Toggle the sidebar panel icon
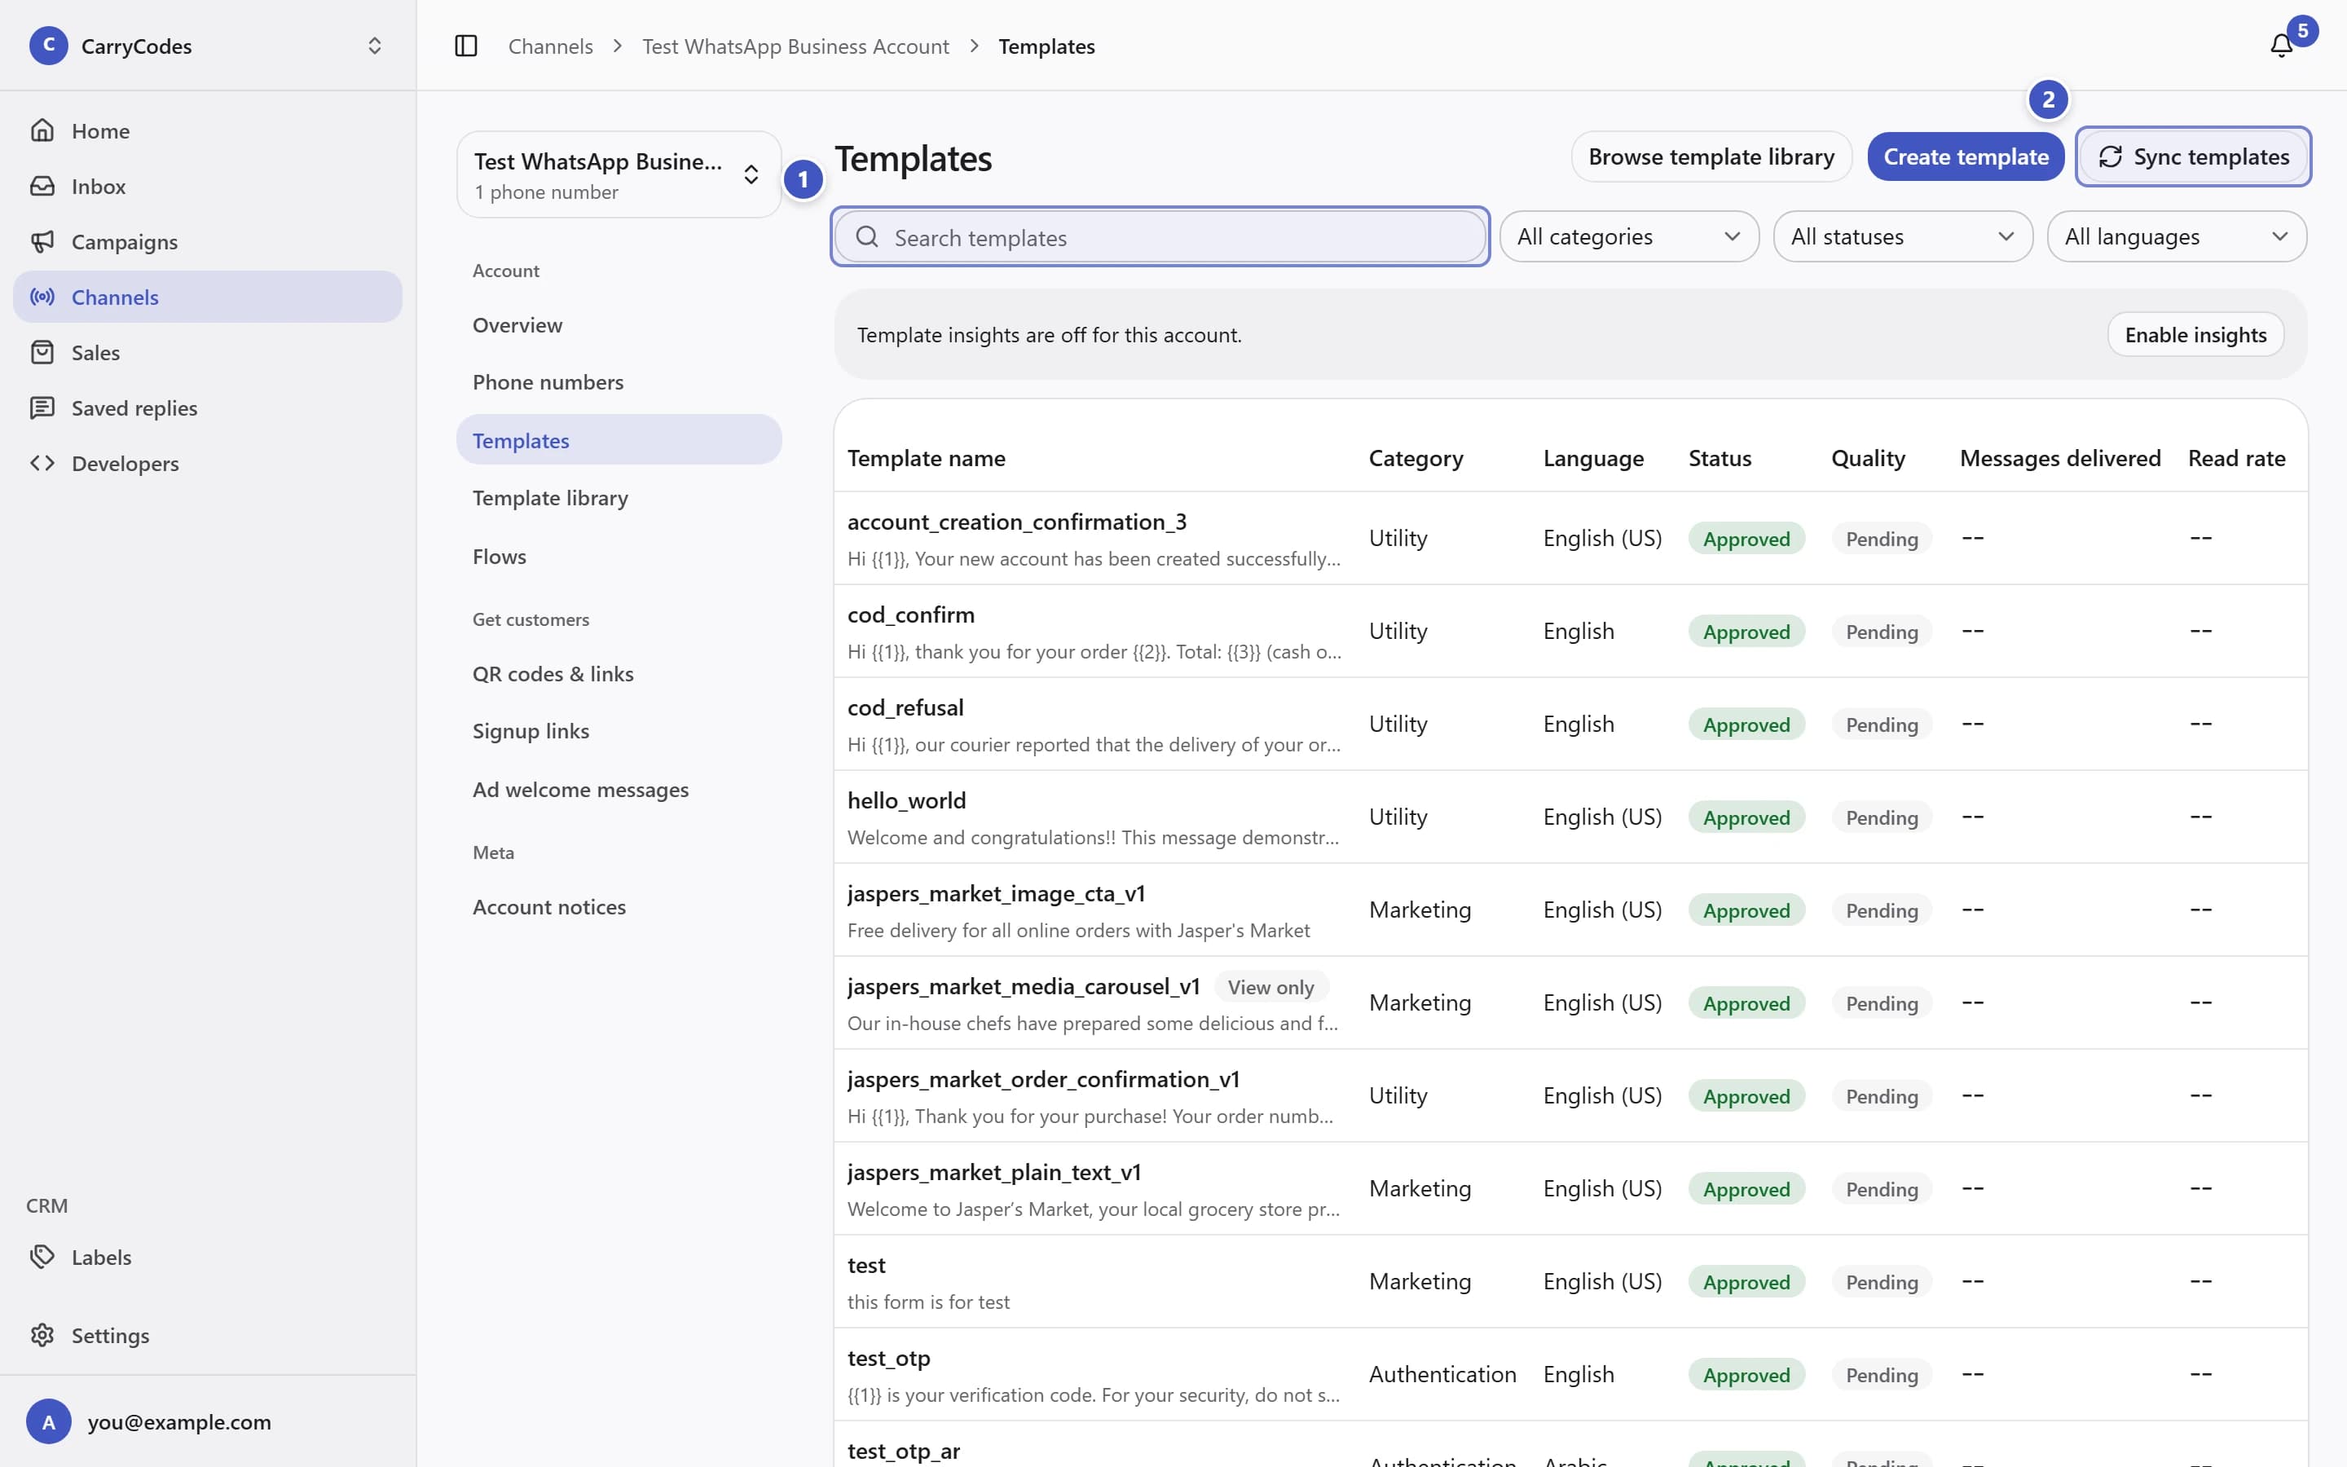 click(x=465, y=46)
